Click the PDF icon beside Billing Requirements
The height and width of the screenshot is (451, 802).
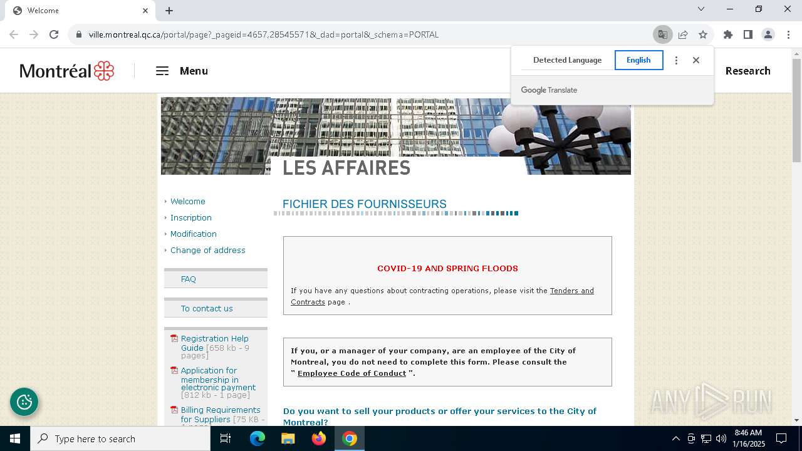click(x=174, y=410)
